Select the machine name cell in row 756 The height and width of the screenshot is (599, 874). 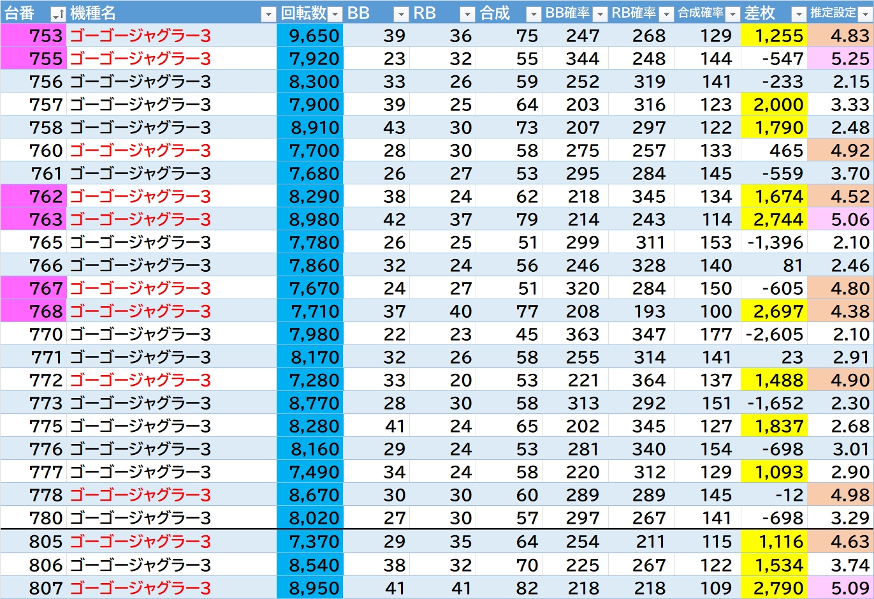(171, 82)
